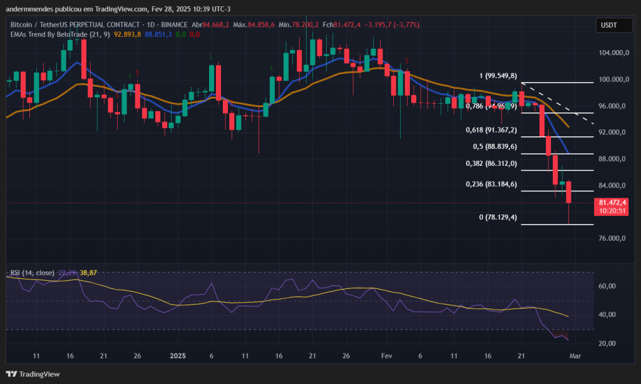
Task: Click the 88.000,0 price axis label
Action: (x=612, y=159)
